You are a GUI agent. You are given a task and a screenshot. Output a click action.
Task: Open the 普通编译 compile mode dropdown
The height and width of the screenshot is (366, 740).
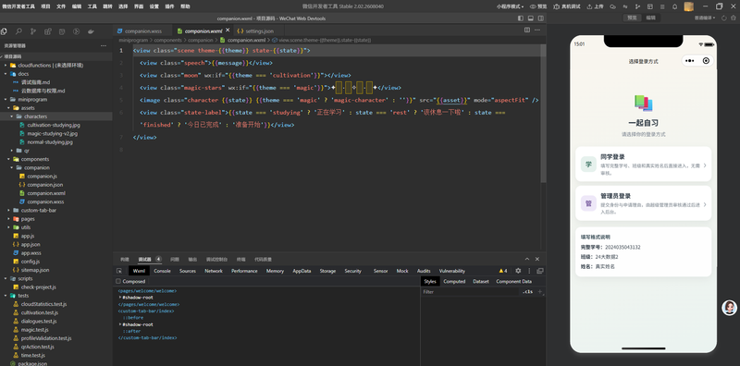(705, 18)
